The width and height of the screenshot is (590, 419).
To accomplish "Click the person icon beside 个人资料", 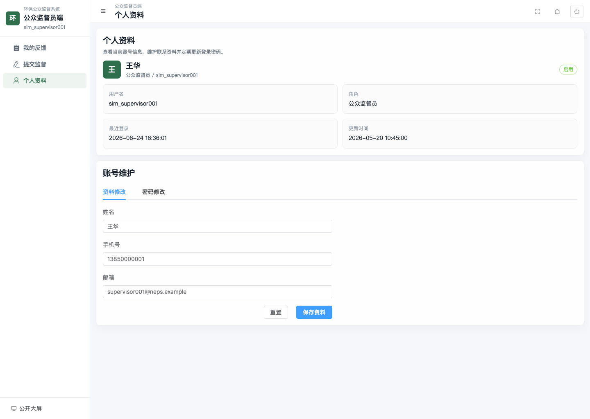I will (x=16, y=81).
